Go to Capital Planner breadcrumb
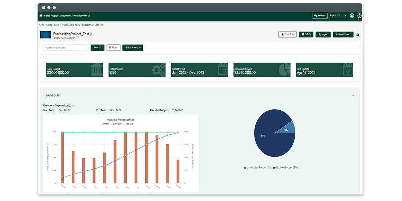 52,25
